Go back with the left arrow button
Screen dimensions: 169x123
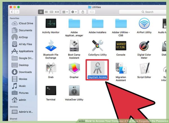tap(12, 12)
